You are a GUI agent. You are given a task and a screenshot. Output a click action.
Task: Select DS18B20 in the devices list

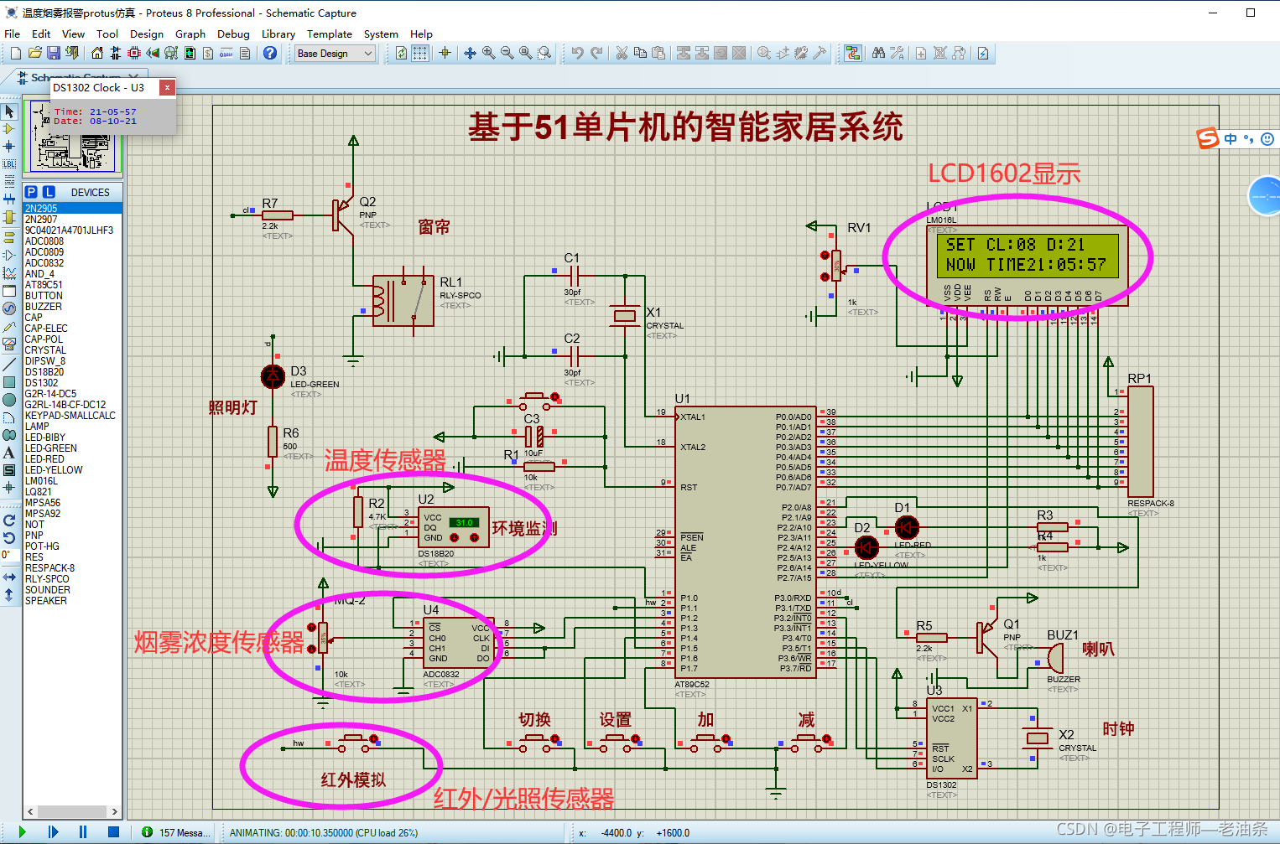[72, 371]
